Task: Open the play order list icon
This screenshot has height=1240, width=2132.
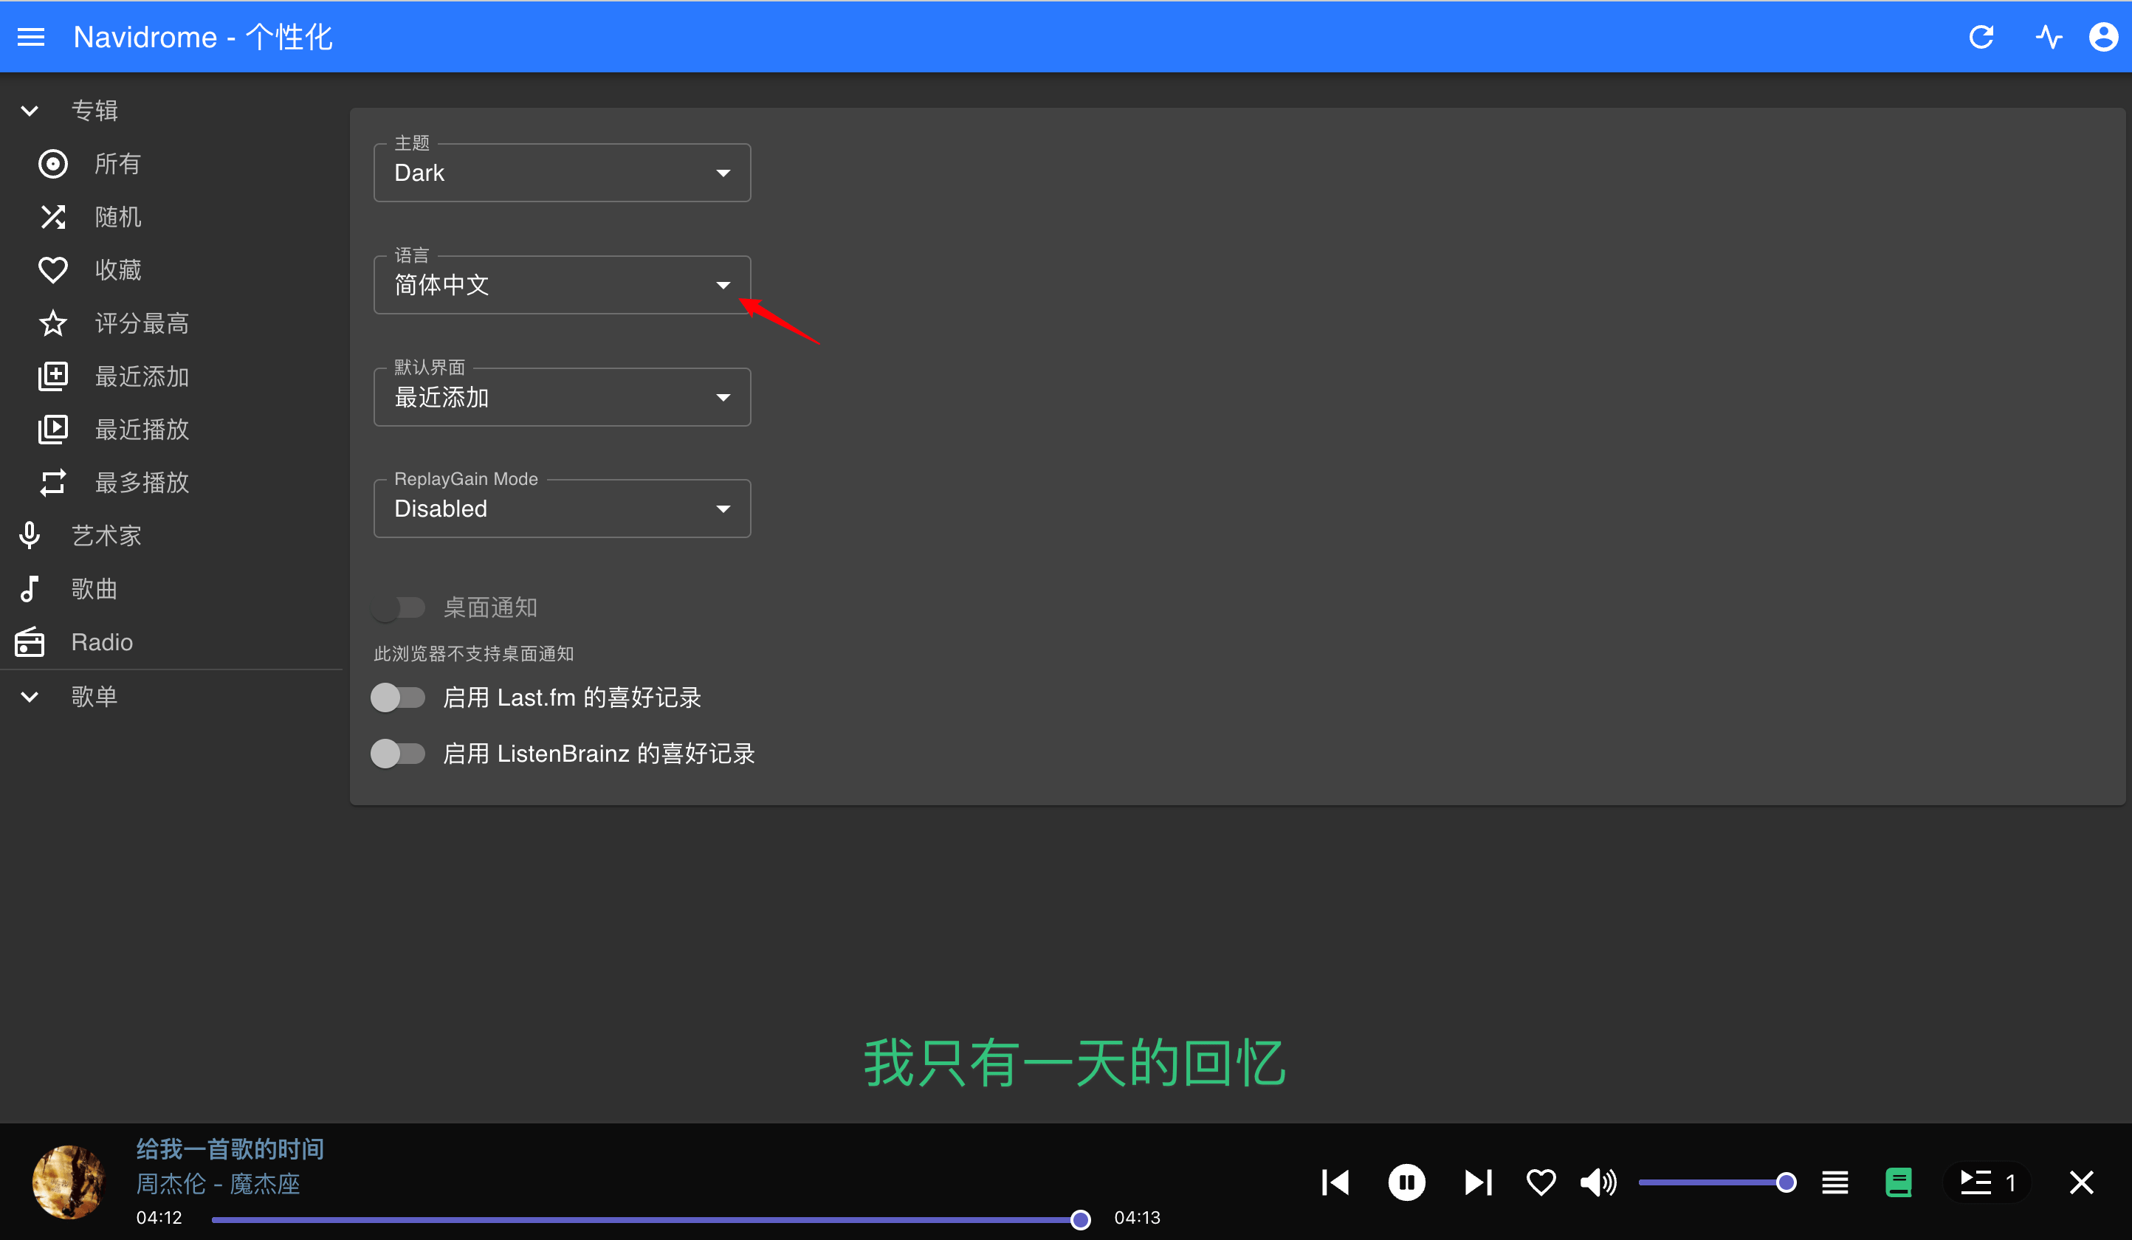Action: 1835,1182
